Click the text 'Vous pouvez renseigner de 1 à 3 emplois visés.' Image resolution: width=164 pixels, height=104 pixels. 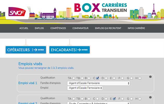pyautogui.click(x=46, y=68)
